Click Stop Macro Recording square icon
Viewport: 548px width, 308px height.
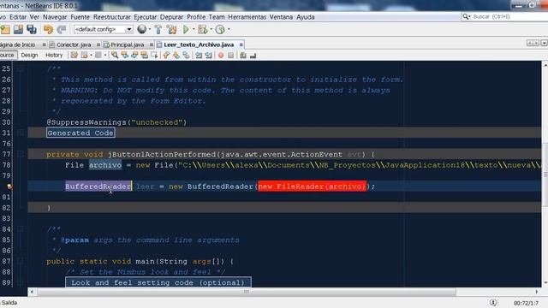point(230,55)
